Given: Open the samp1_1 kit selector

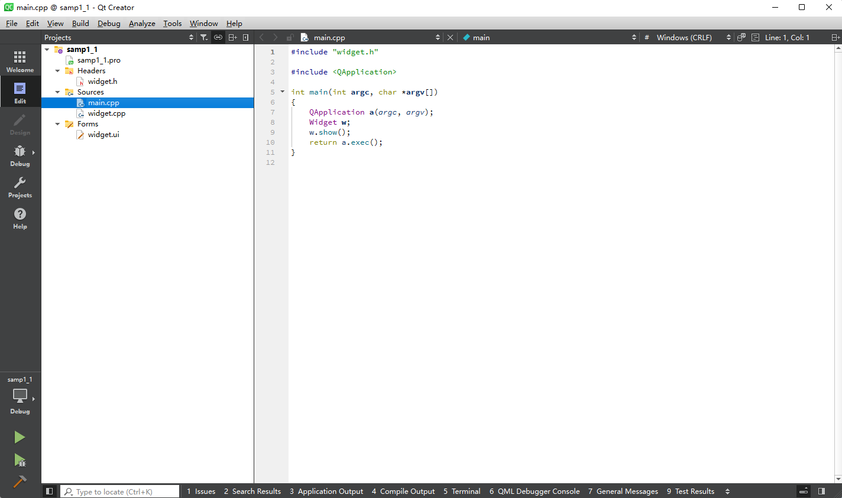Looking at the screenshot, I should pyautogui.click(x=20, y=395).
